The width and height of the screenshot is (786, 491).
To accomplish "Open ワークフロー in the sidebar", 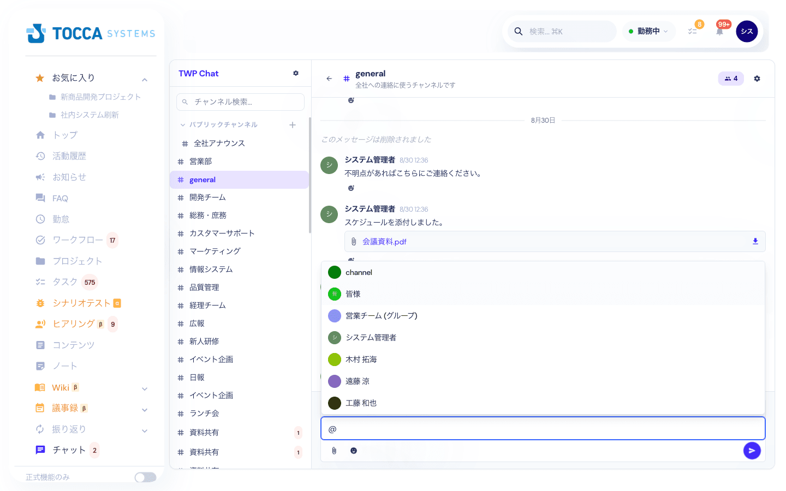I will (x=78, y=240).
